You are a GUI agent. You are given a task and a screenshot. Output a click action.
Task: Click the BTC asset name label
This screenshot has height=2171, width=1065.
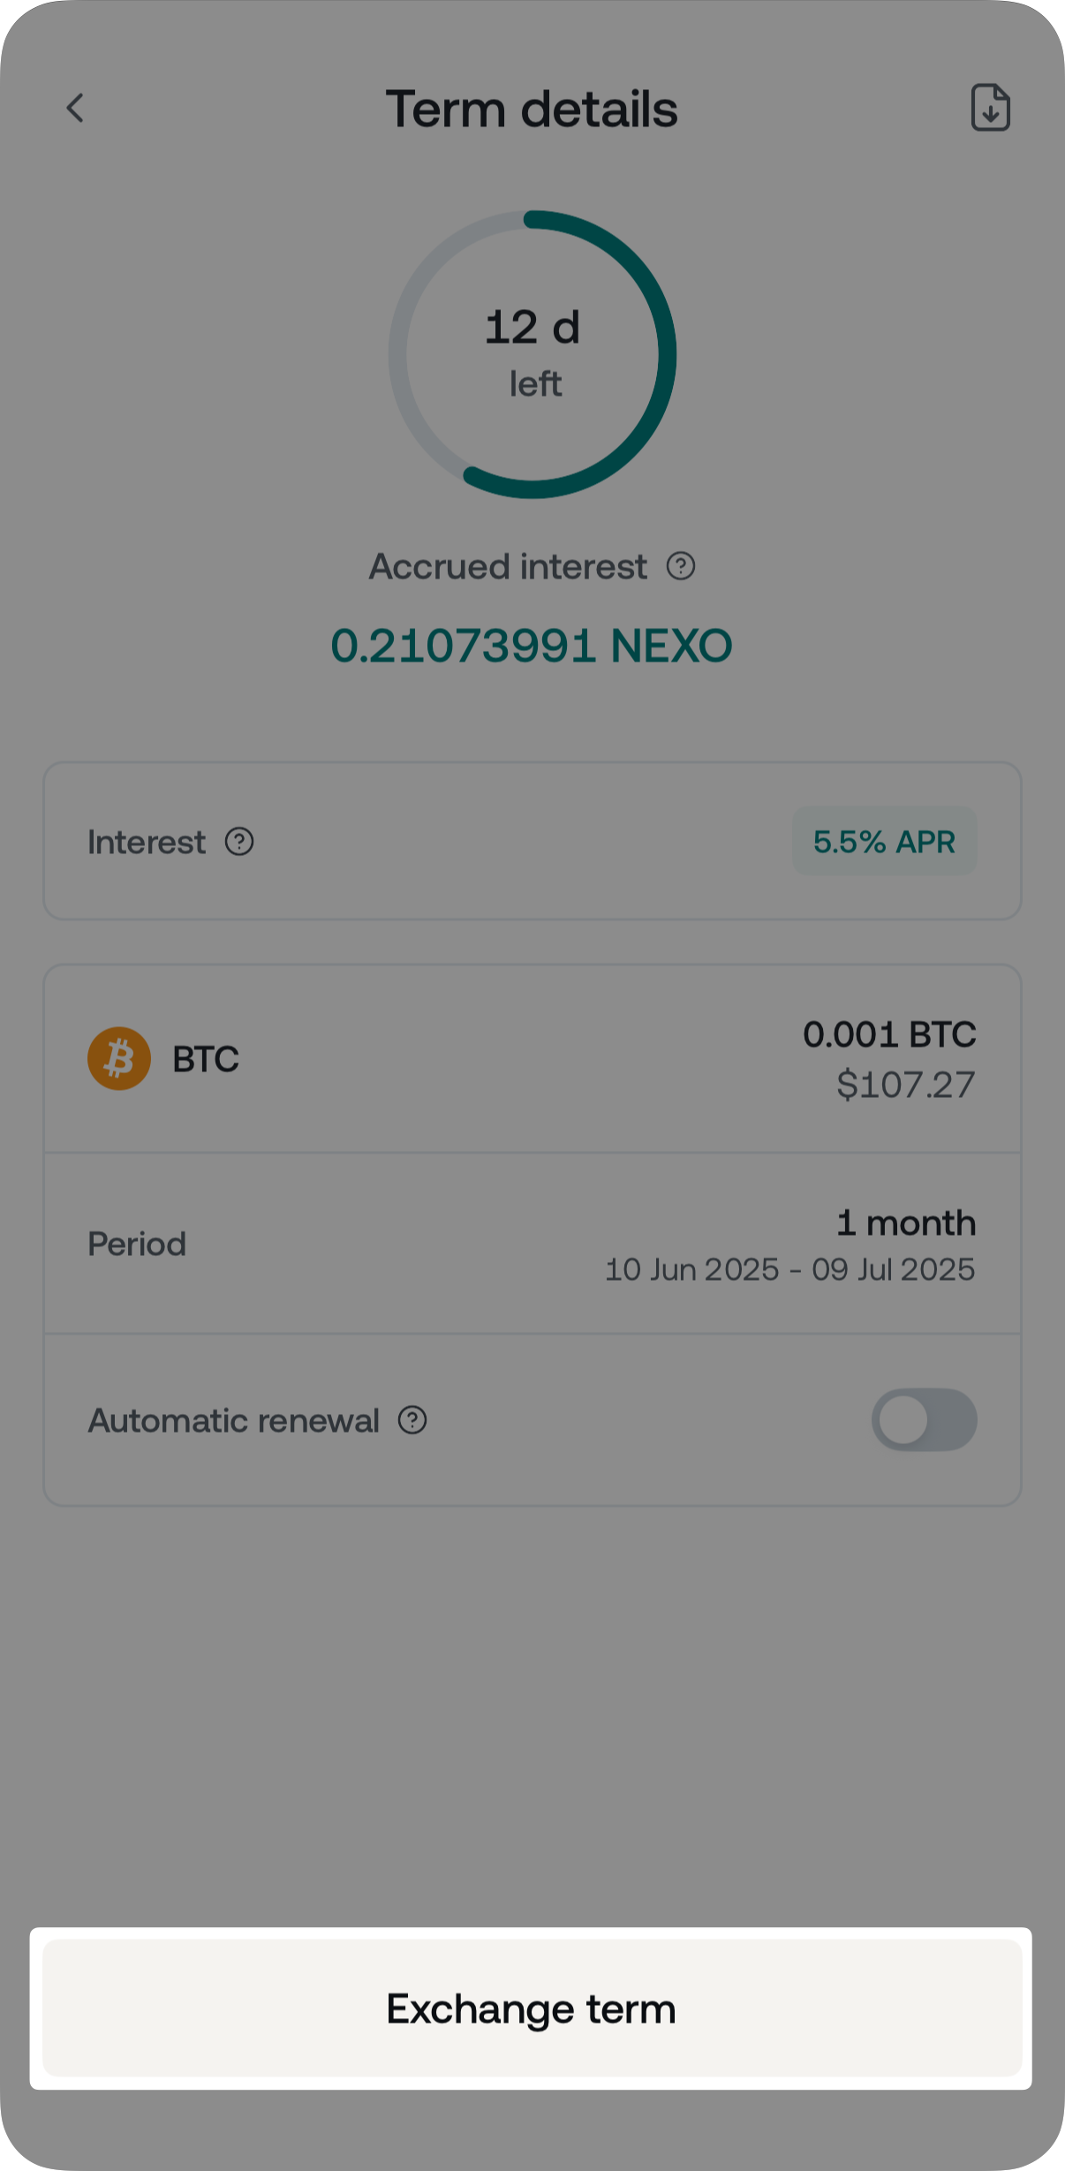[206, 1059]
